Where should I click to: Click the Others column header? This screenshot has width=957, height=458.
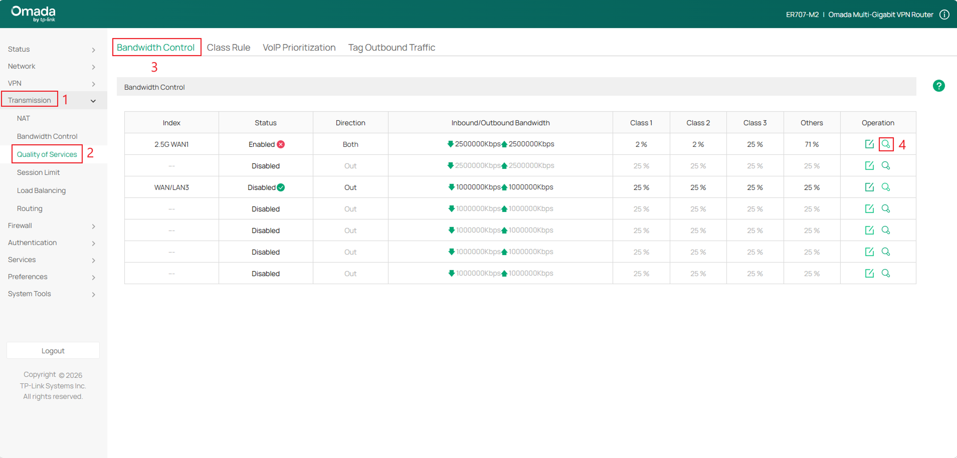(x=811, y=123)
